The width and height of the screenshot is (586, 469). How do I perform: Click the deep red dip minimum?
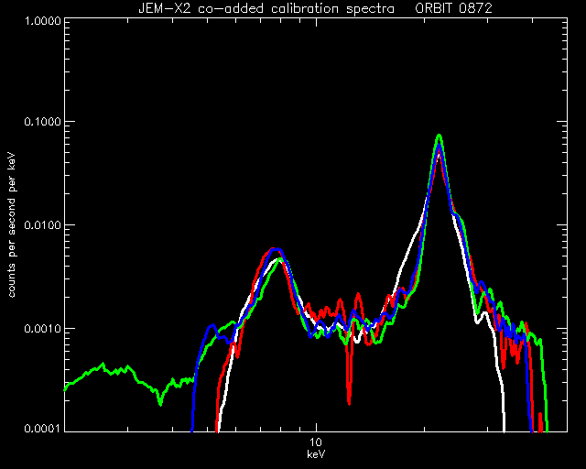(349, 402)
